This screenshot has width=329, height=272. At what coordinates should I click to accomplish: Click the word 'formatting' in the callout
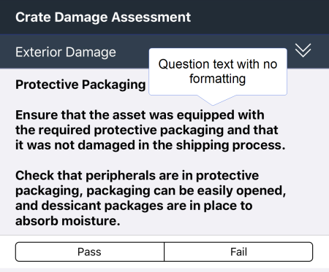point(217,79)
